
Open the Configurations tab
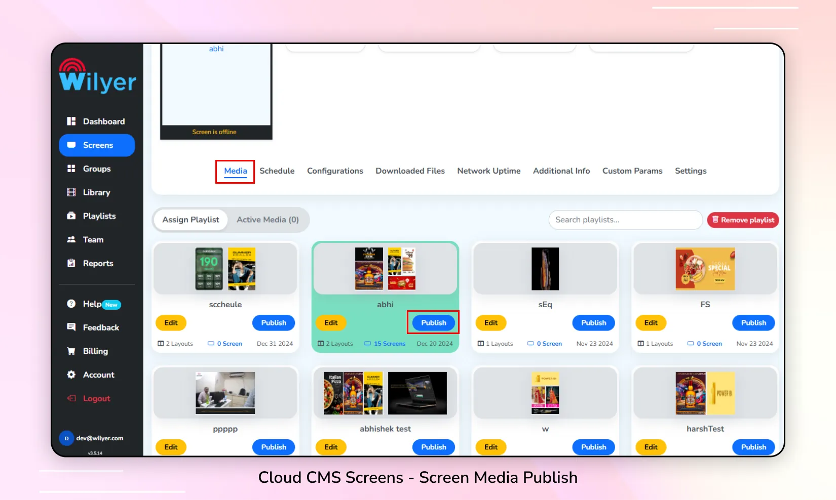coord(335,171)
